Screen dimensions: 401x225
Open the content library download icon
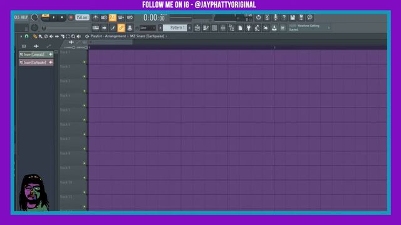[274, 27]
